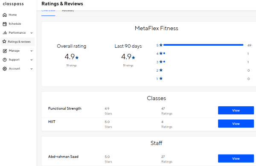Click the Account gear icon

pyautogui.click(x=5, y=69)
